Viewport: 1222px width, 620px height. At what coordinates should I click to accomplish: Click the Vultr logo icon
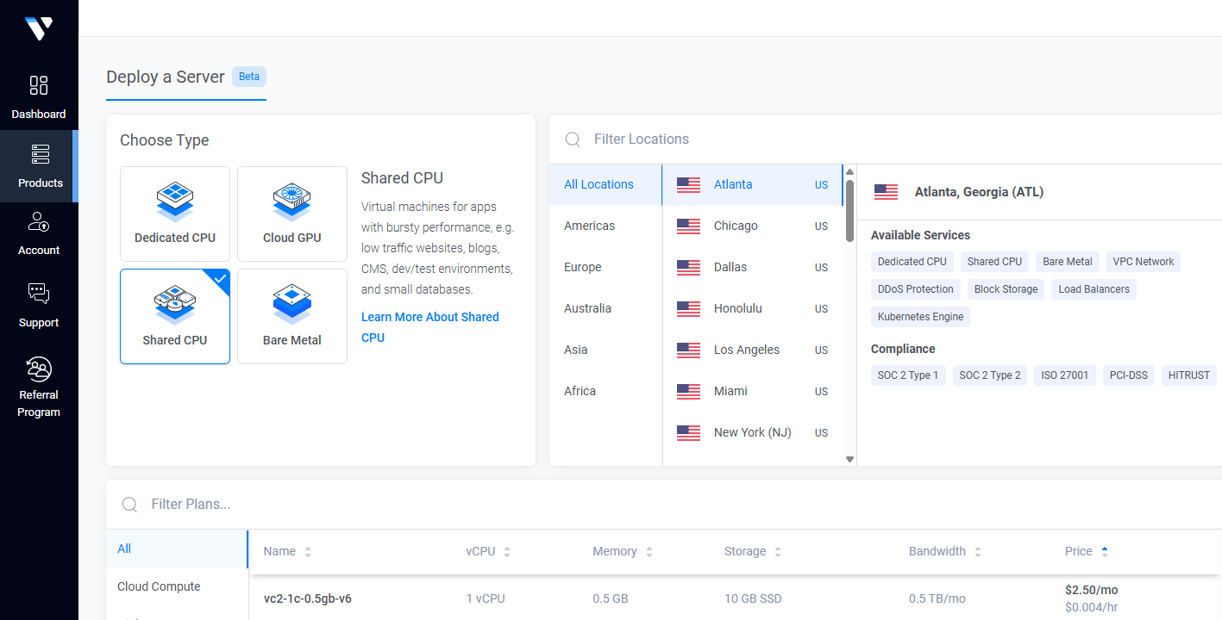click(39, 28)
